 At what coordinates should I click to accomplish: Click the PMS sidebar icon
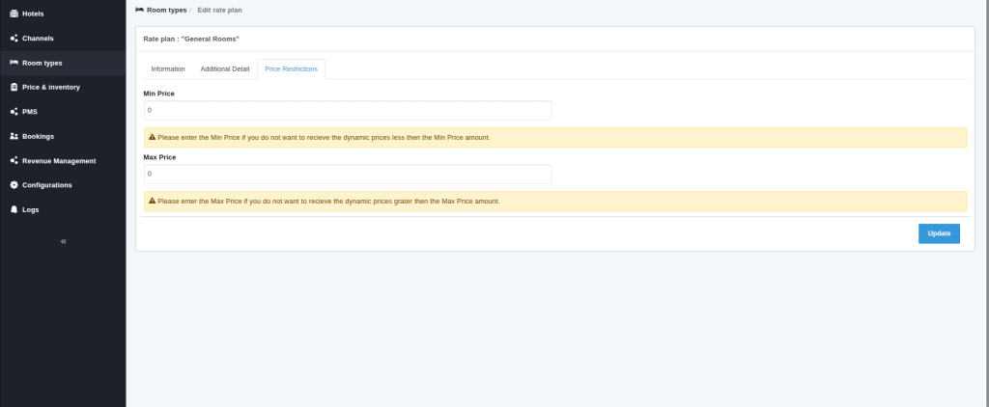click(x=14, y=112)
